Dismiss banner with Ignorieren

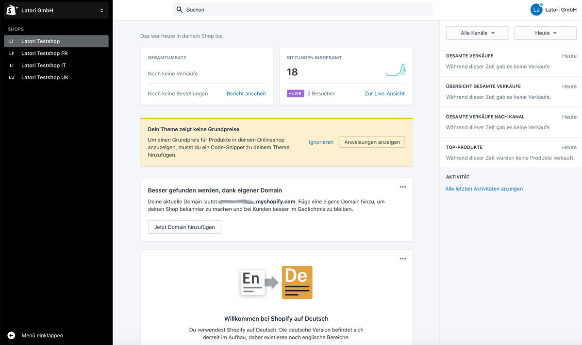click(x=321, y=142)
